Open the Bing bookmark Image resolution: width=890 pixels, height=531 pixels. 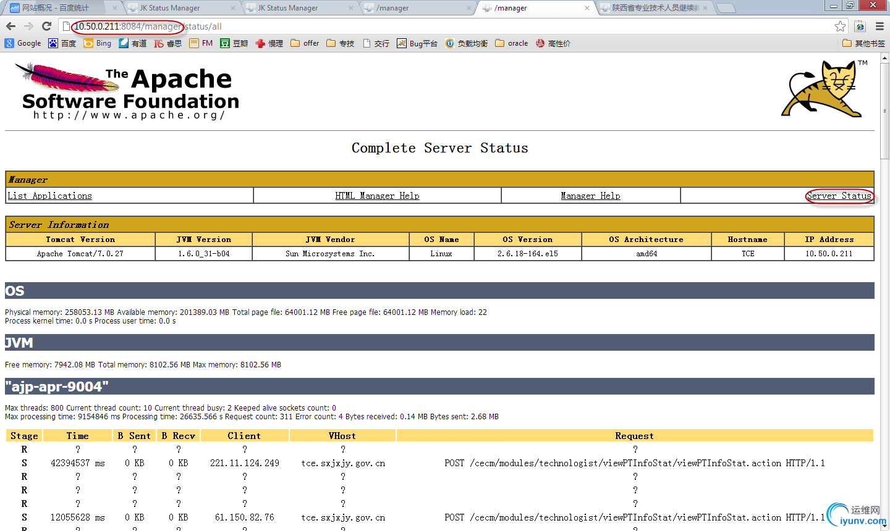coord(98,43)
